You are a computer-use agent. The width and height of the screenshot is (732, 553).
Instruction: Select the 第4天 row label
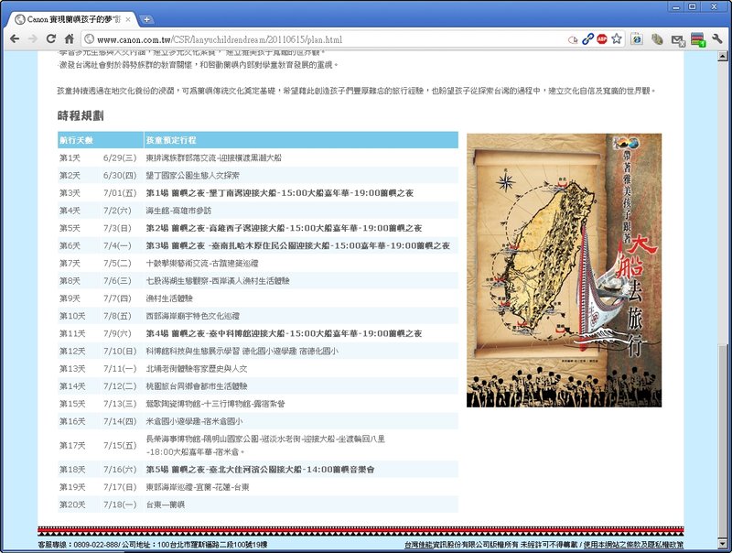tap(70, 211)
